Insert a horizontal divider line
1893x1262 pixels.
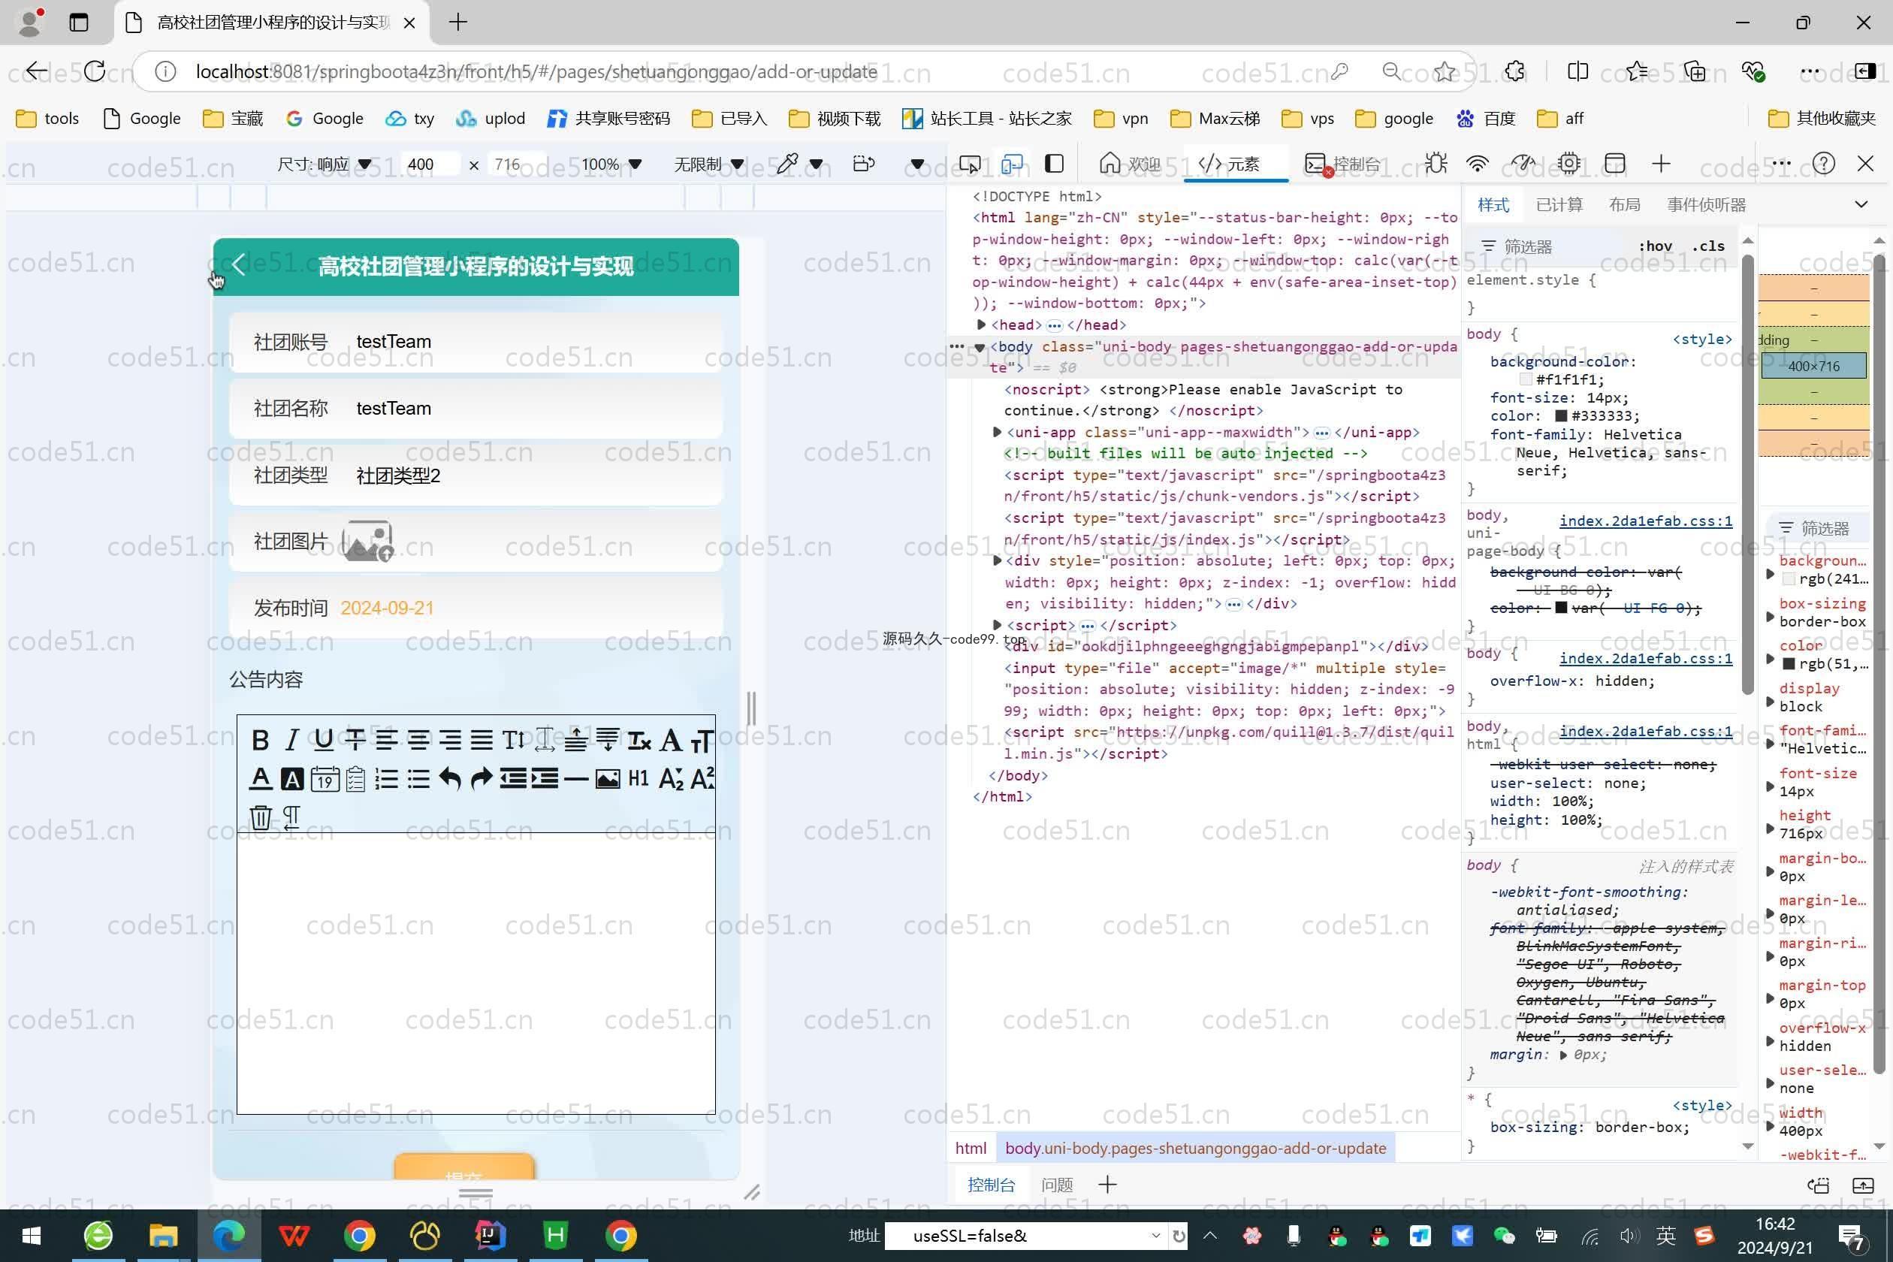(576, 778)
